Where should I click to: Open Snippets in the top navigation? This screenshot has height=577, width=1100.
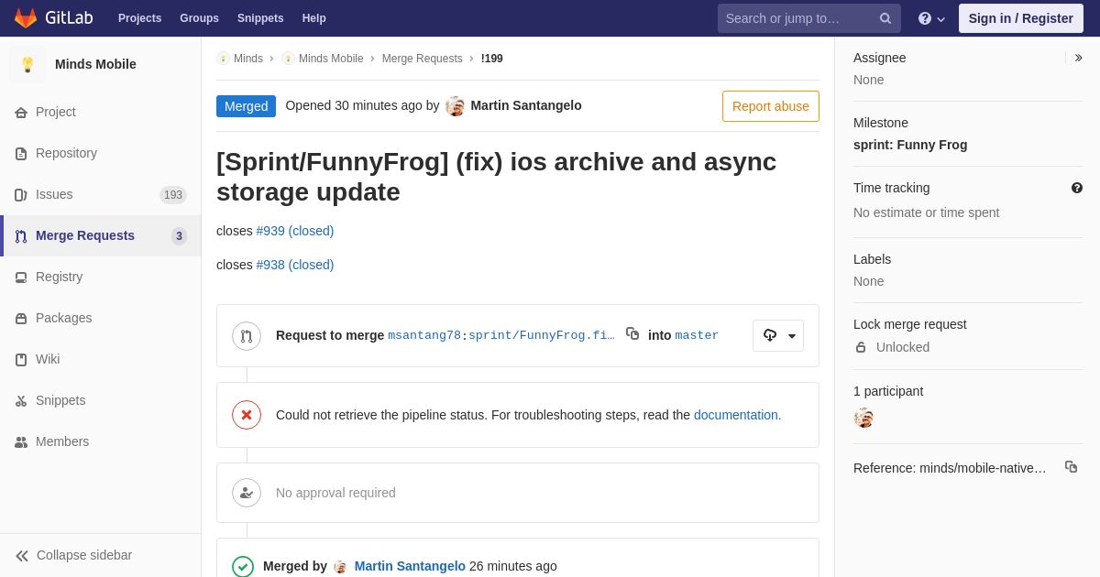(260, 18)
